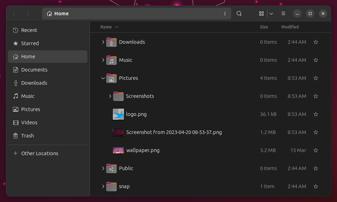Click the snap folder name
Viewport: 337px width, 202px height.
124,187
